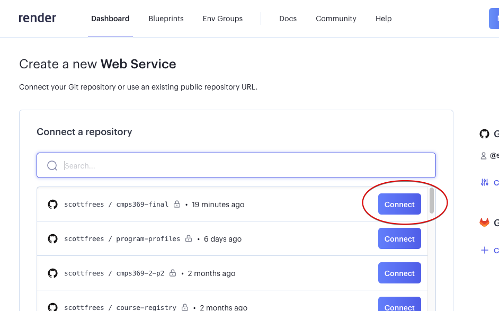Click the sliders configure icon in sidebar
The height and width of the screenshot is (311, 499).
point(484,182)
